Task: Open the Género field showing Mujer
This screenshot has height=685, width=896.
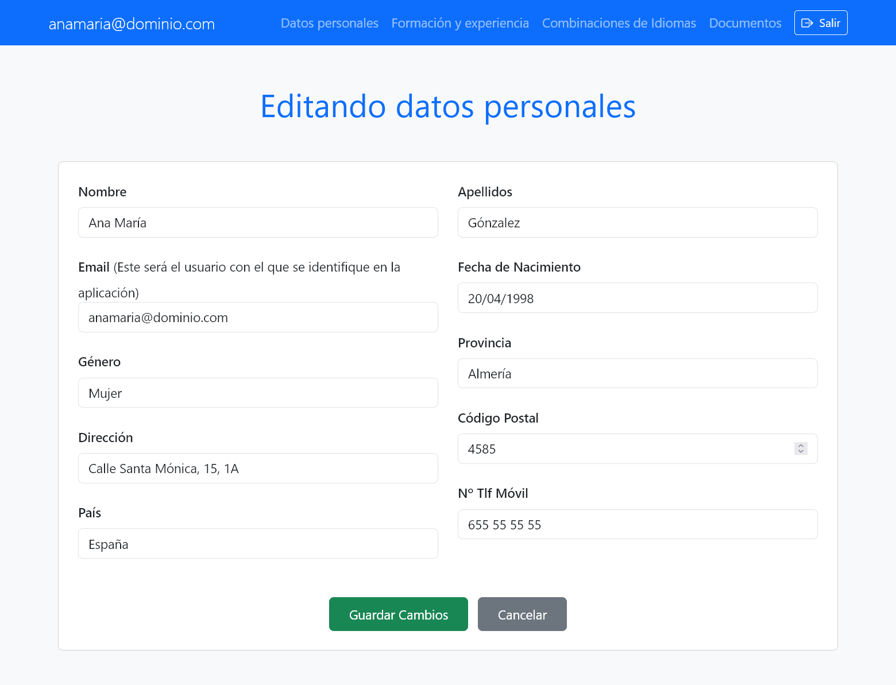Action: (258, 393)
